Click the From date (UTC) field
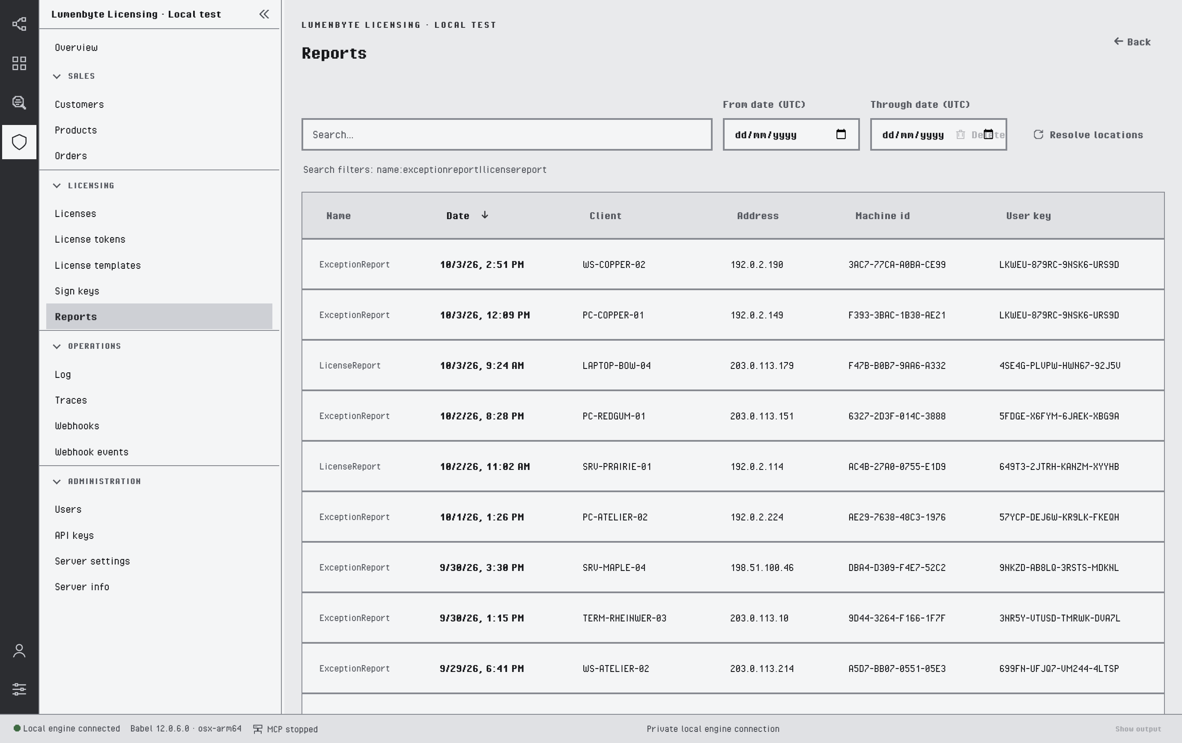This screenshot has width=1182, height=743. click(x=791, y=134)
